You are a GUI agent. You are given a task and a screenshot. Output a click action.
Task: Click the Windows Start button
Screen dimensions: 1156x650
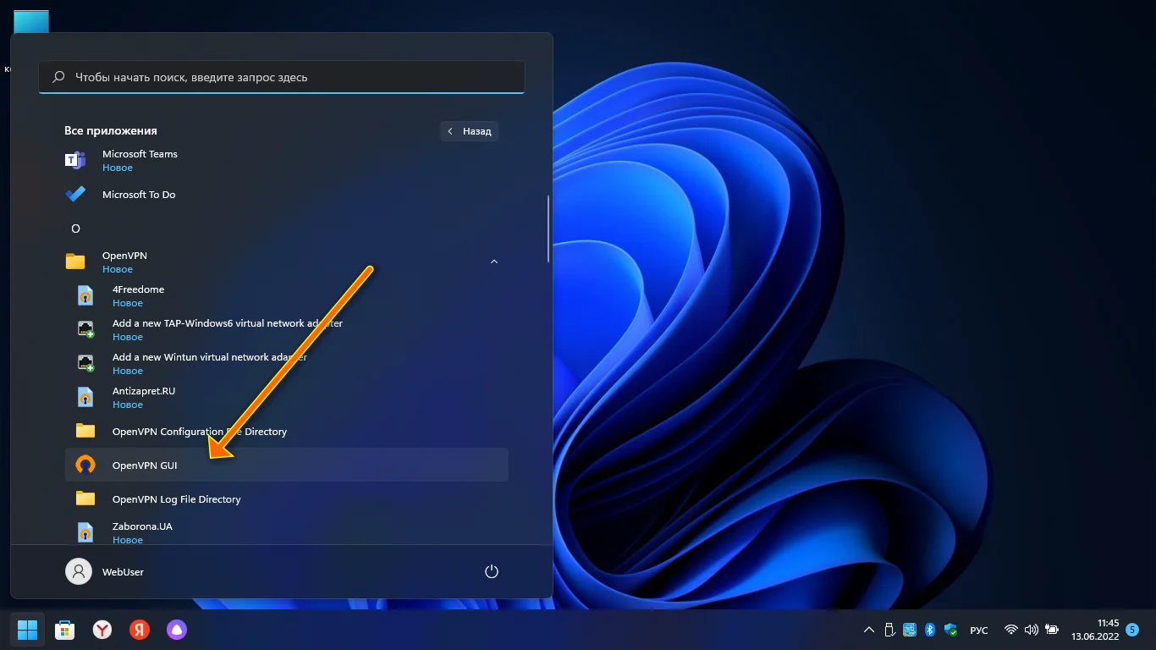click(x=27, y=629)
